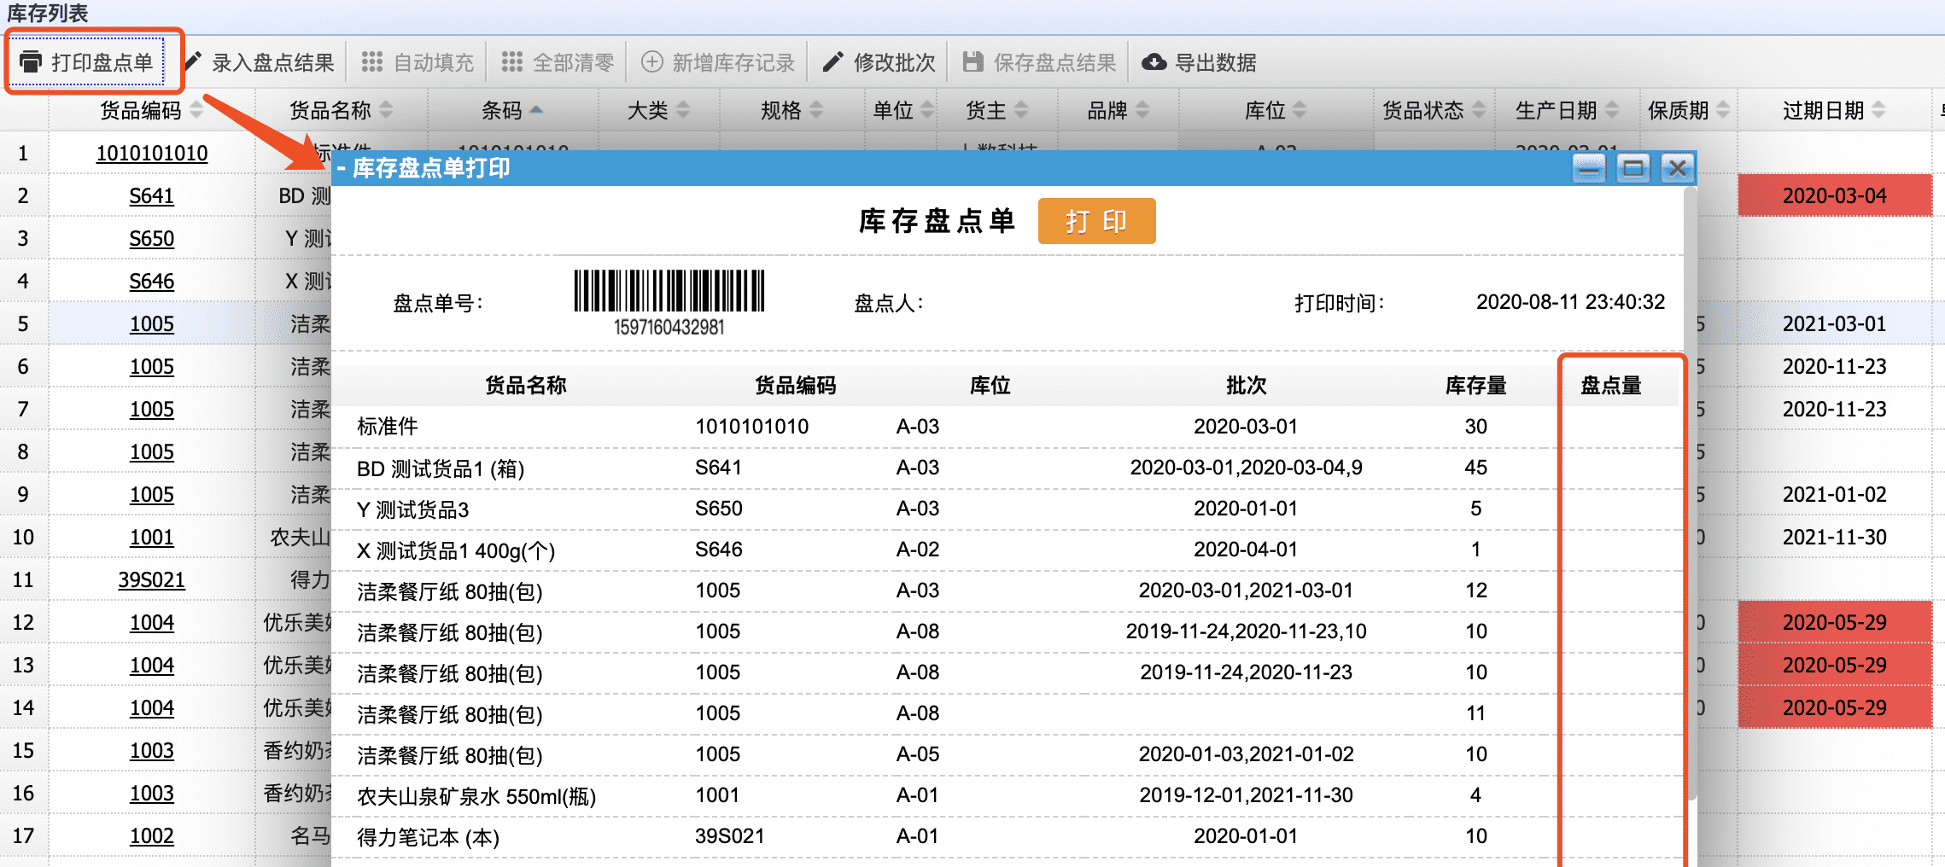The image size is (1945, 867).
Task: Click 库存量 column header in dialog
Action: point(1475,386)
